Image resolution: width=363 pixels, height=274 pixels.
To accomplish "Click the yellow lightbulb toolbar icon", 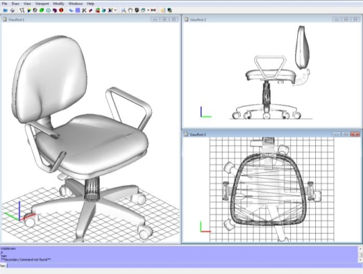I will [163, 10].
